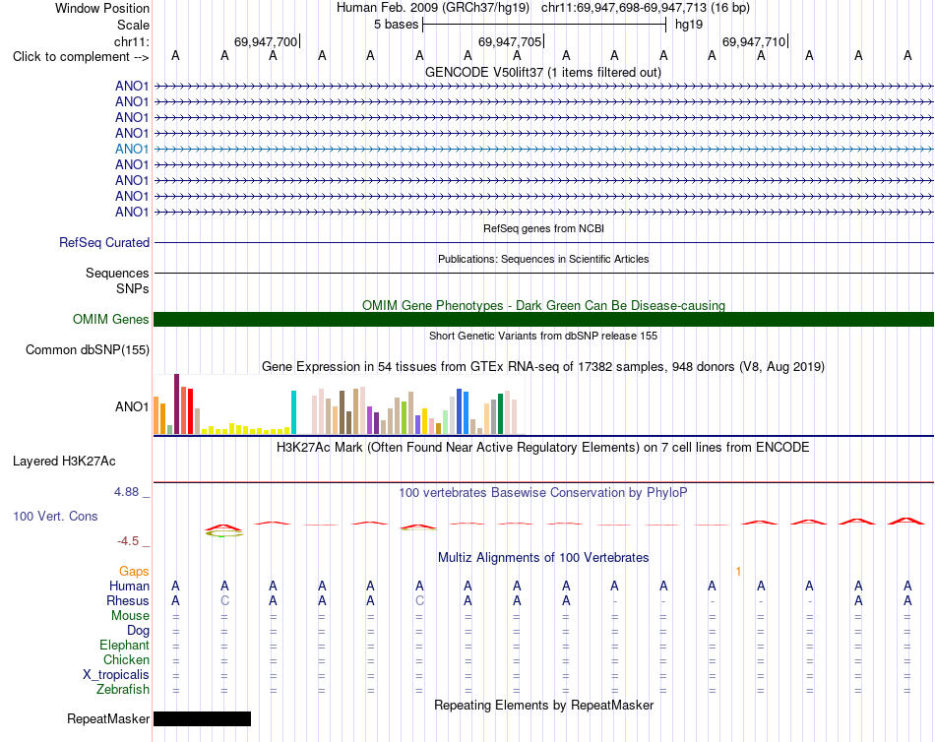
Task: Open the RefSeq genes from NCBI title
Action: coord(543,228)
